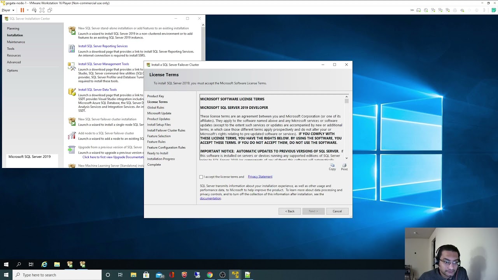Select Advanced in Installation Center sidebar
Screen dimensions: 498x280
tap(14, 62)
